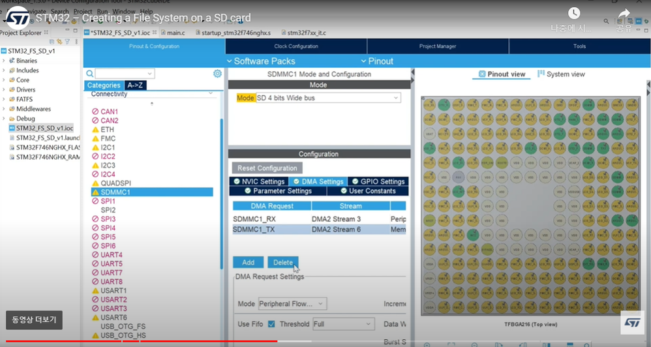The height and width of the screenshot is (347, 651).
Task: Click the peripheral list vertical scrollbar
Action: (x=221, y=193)
